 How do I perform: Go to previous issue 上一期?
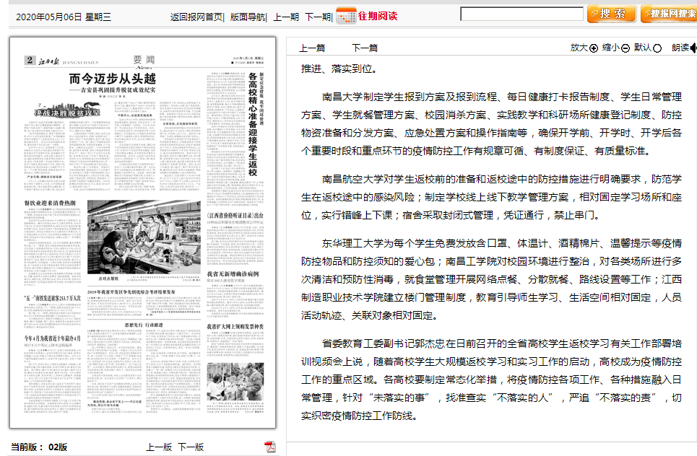[285, 17]
